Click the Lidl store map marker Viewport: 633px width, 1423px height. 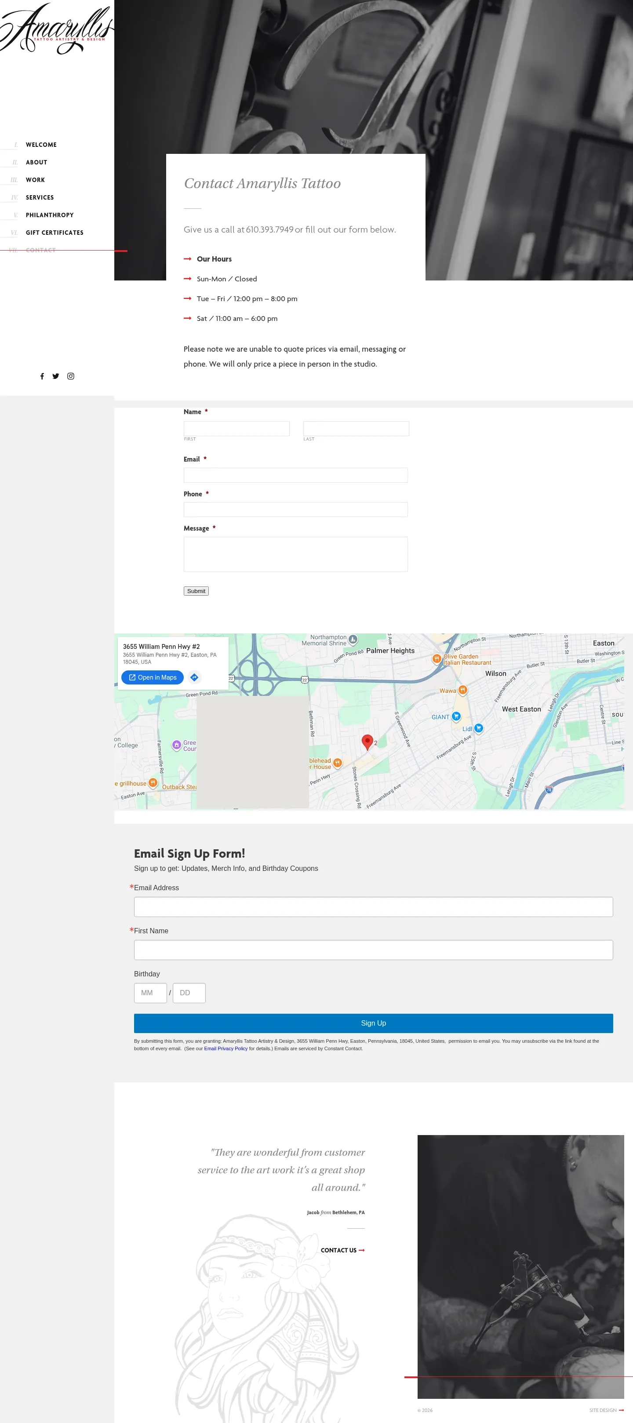click(x=479, y=728)
